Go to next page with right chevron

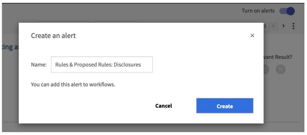click(283, 26)
